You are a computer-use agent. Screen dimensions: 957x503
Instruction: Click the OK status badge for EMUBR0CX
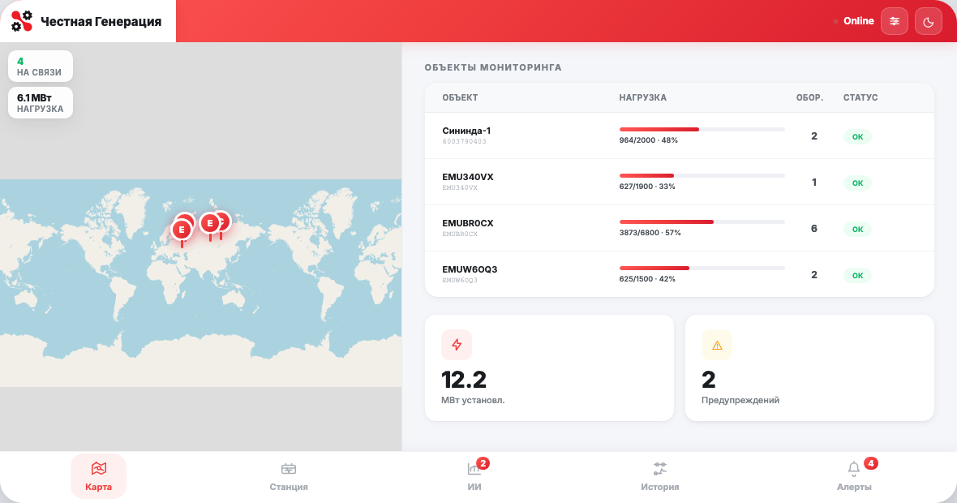tap(857, 230)
